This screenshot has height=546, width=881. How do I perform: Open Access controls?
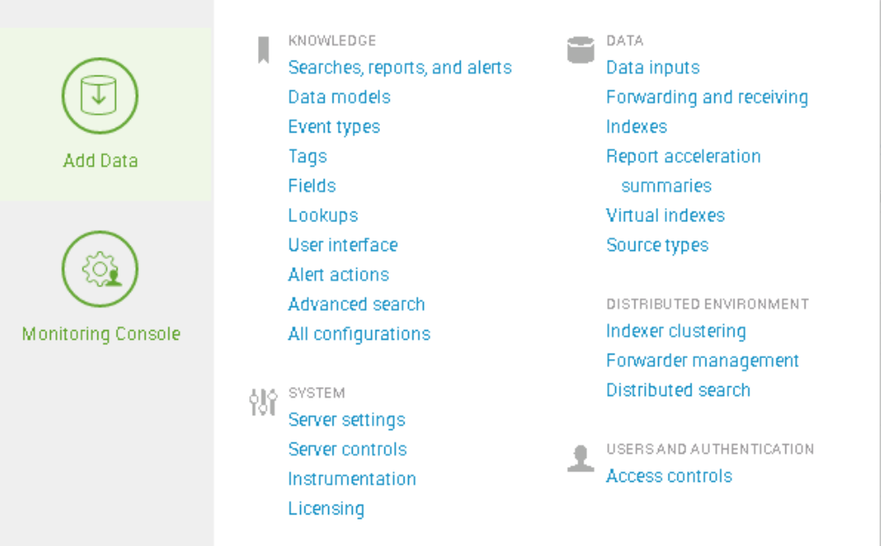pos(669,476)
